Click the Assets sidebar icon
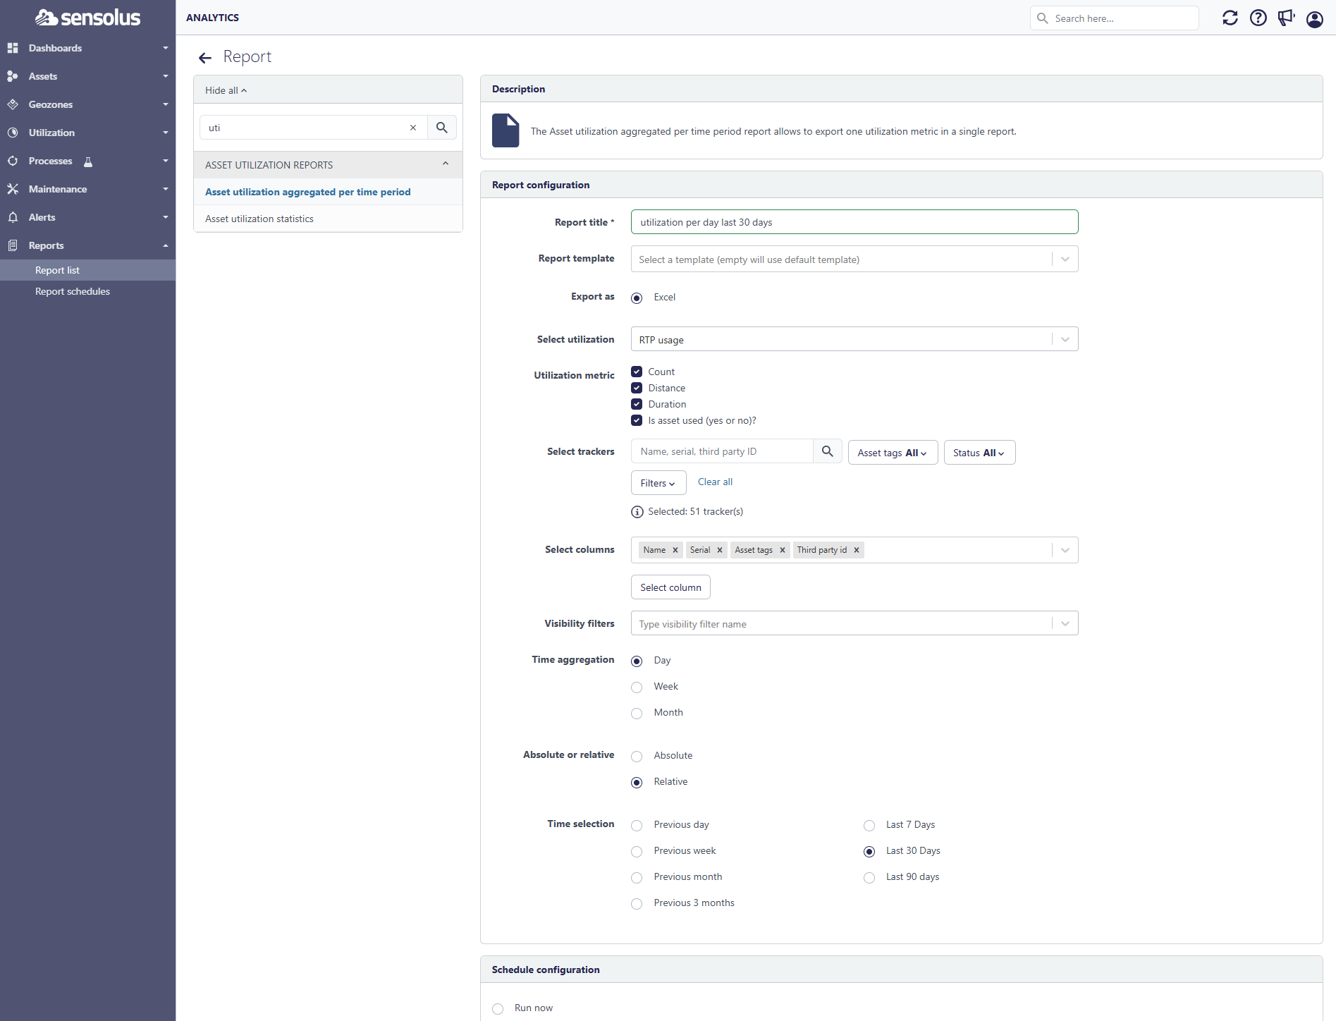Screen dimensions: 1336x1021 [13, 76]
